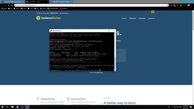Close the Download Raspbian tab
The image size is (194, 109).
23,2
